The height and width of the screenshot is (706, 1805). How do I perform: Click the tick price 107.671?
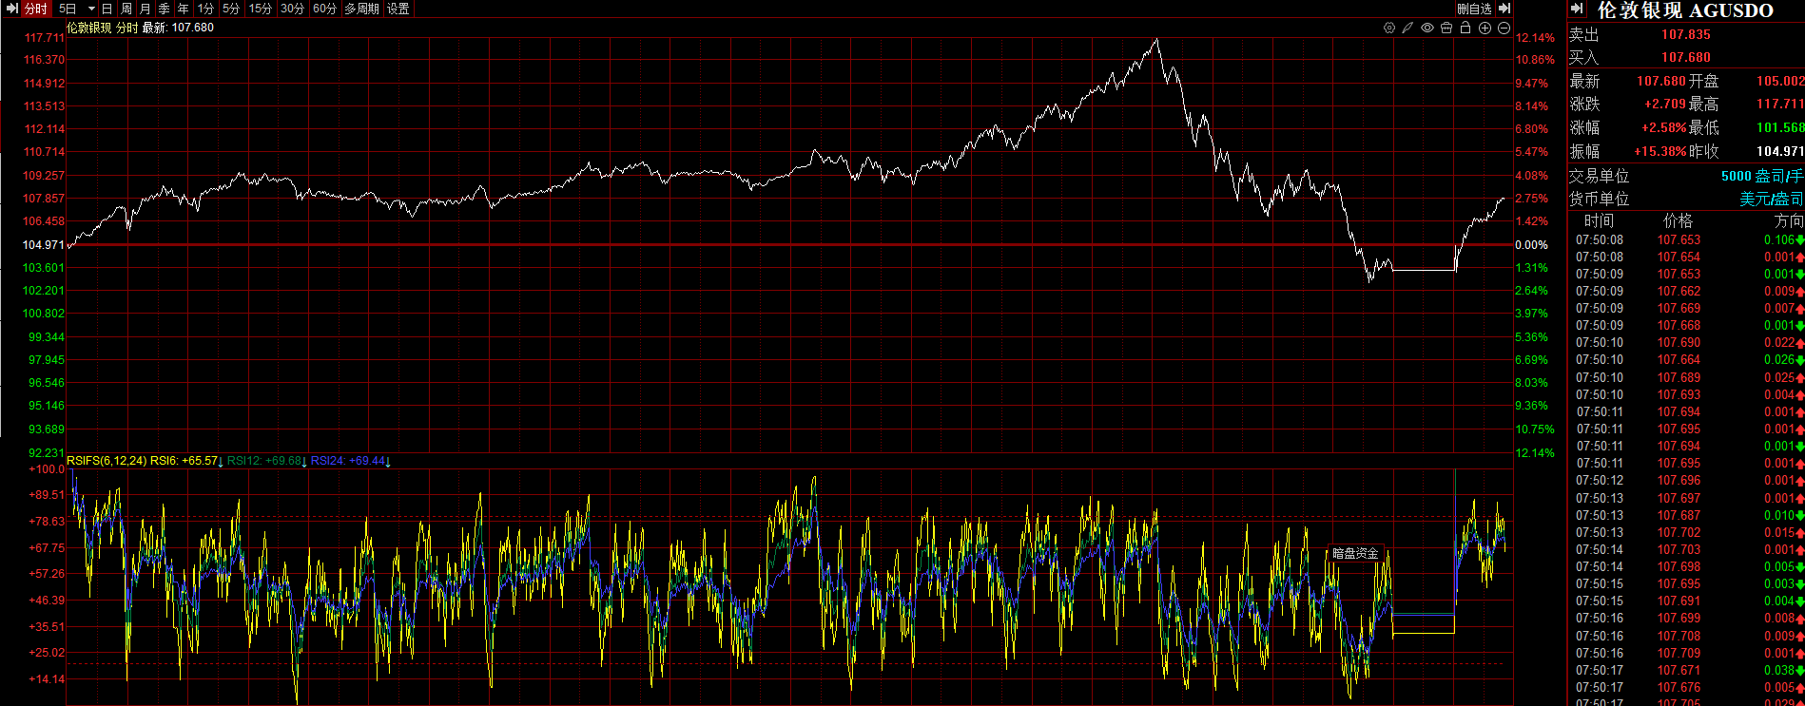point(1679,671)
